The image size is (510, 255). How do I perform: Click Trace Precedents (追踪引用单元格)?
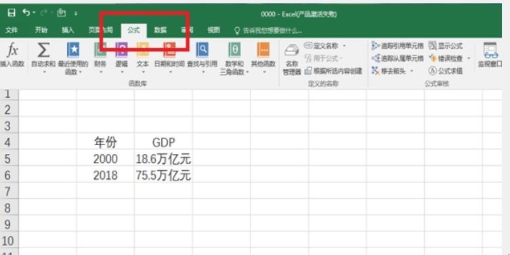tap(398, 45)
